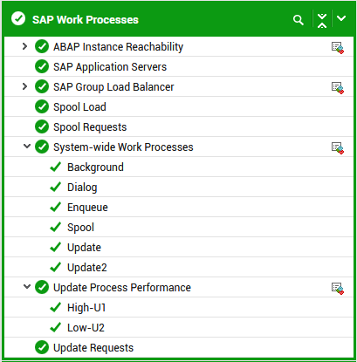This screenshot has width=357, height=362.
Task: Open the ABAP Instance Reachability measurement icon
Action: 338,48
